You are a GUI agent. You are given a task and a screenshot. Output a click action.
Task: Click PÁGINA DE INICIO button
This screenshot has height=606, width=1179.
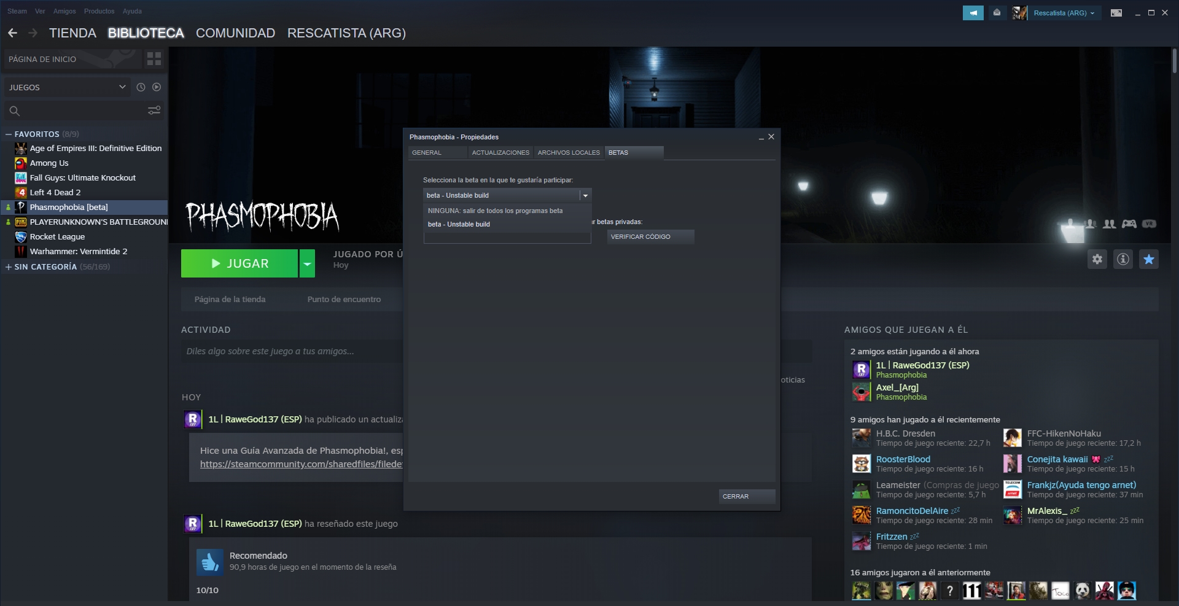(72, 59)
